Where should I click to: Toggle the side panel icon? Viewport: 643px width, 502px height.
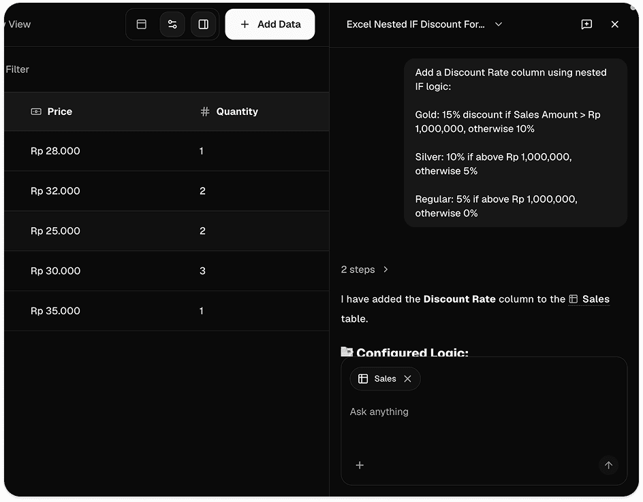204,24
